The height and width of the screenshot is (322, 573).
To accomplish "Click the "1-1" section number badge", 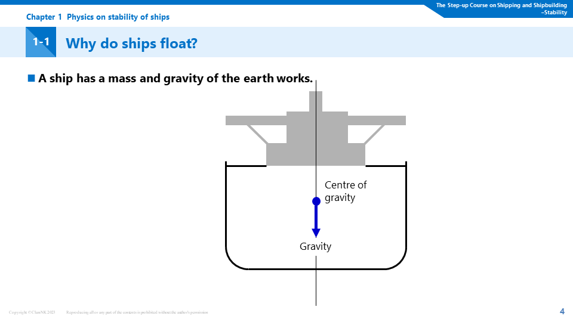I will [x=41, y=42].
